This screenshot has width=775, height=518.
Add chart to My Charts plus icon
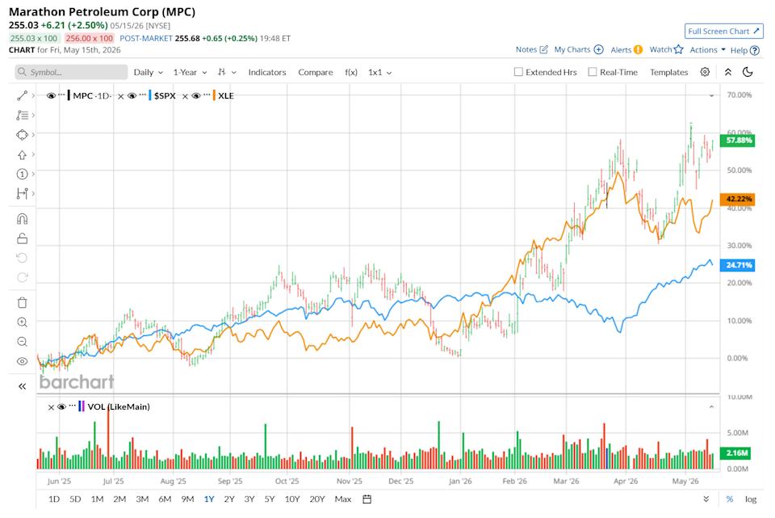pyautogui.click(x=598, y=49)
